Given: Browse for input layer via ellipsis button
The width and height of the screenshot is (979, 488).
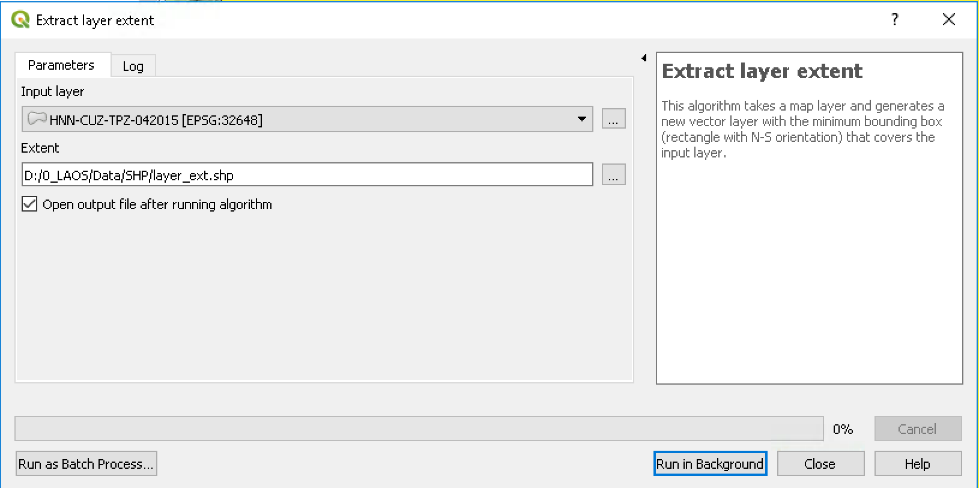Looking at the screenshot, I should click(613, 119).
